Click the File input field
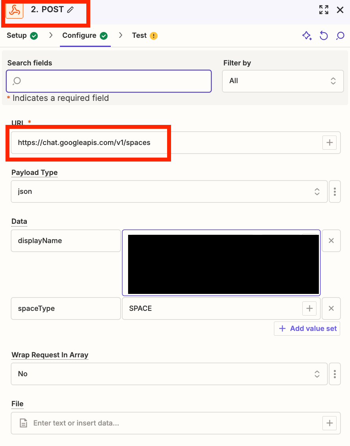Image resolution: width=350 pixels, height=446 pixels. (x=175, y=423)
